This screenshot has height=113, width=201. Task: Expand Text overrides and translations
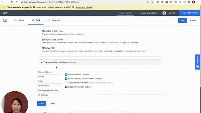click(x=100, y=62)
